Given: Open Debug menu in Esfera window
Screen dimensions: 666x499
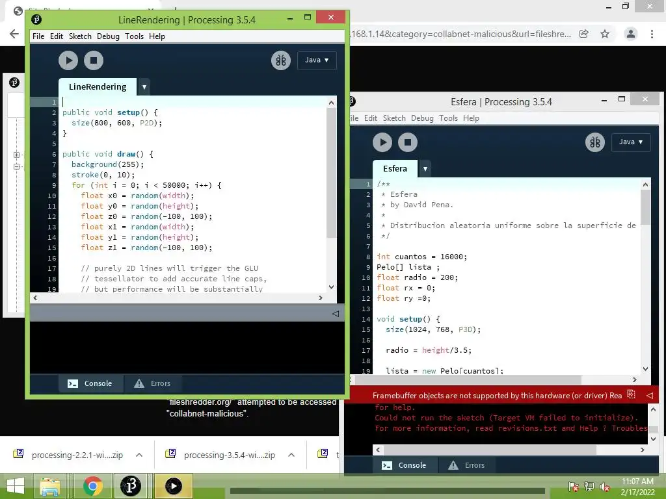Looking at the screenshot, I should pos(422,118).
